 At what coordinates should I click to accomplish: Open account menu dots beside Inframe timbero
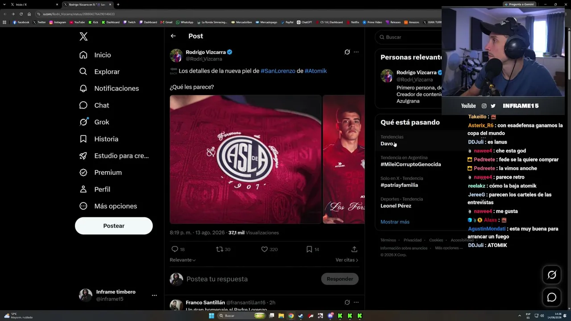154,295
